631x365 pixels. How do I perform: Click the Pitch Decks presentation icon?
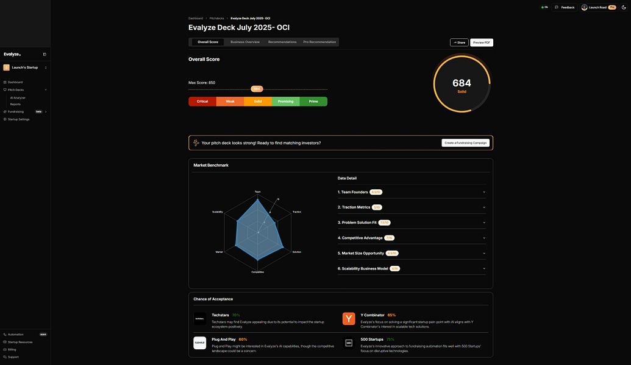(x=5, y=90)
